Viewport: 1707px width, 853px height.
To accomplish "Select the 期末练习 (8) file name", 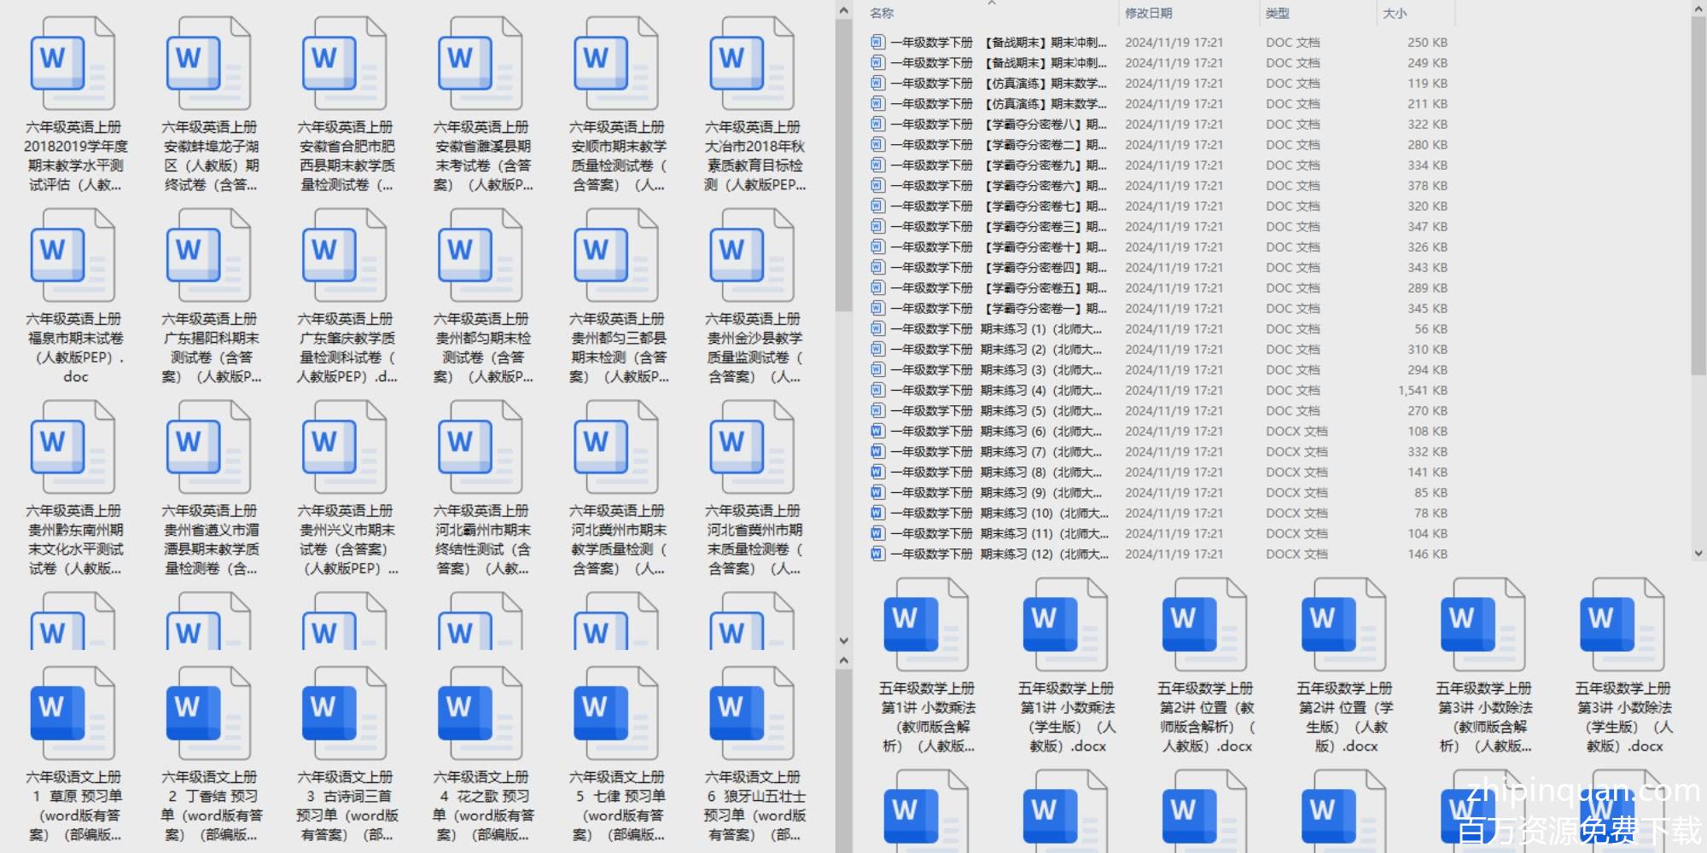I will (x=996, y=472).
